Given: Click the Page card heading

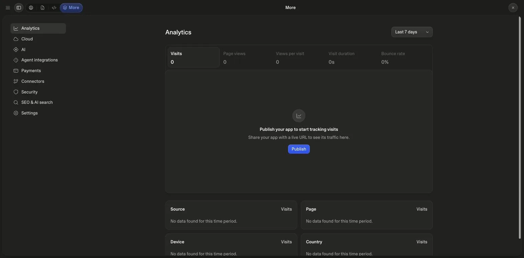Looking at the screenshot, I should coord(311,209).
